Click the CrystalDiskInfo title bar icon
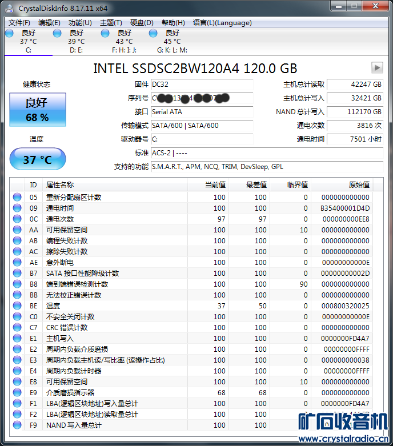 [9, 8]
